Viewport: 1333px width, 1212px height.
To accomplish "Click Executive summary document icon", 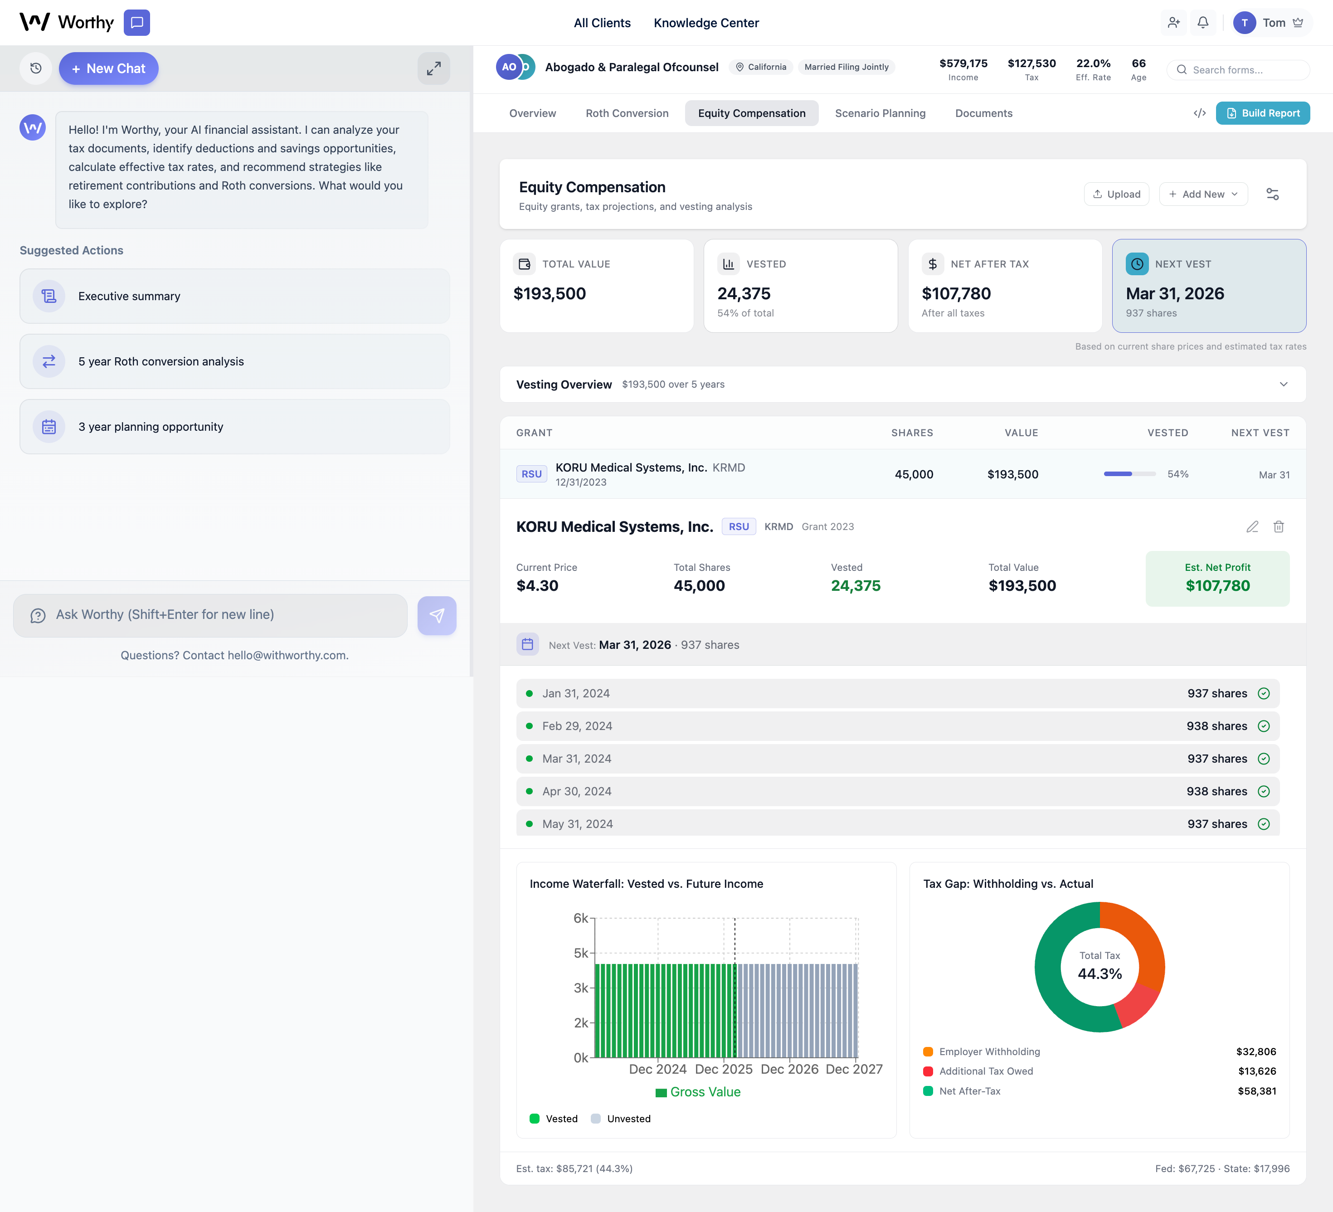I will 49,296.
